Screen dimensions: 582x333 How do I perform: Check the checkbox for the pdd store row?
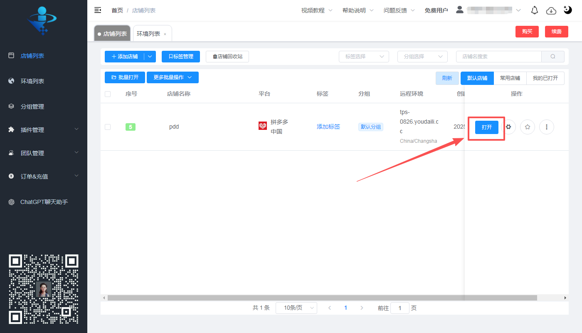pyautogui.click(x=108, y=127)
